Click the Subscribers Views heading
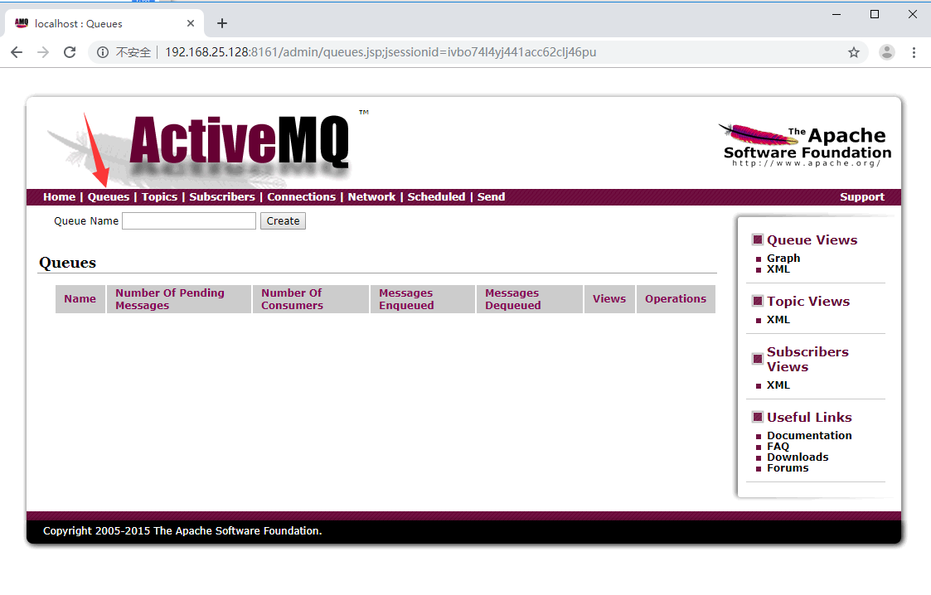 (x=807, y=359)
